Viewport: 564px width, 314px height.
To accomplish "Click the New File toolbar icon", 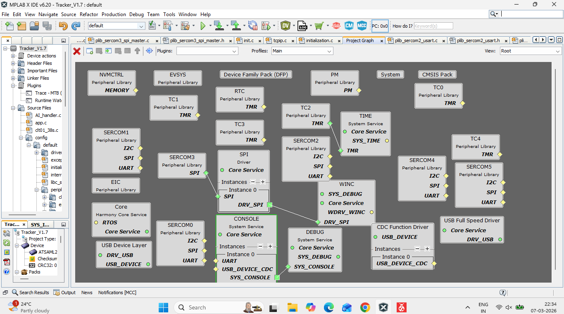I will pyautogui.click(x=9, y=26).
